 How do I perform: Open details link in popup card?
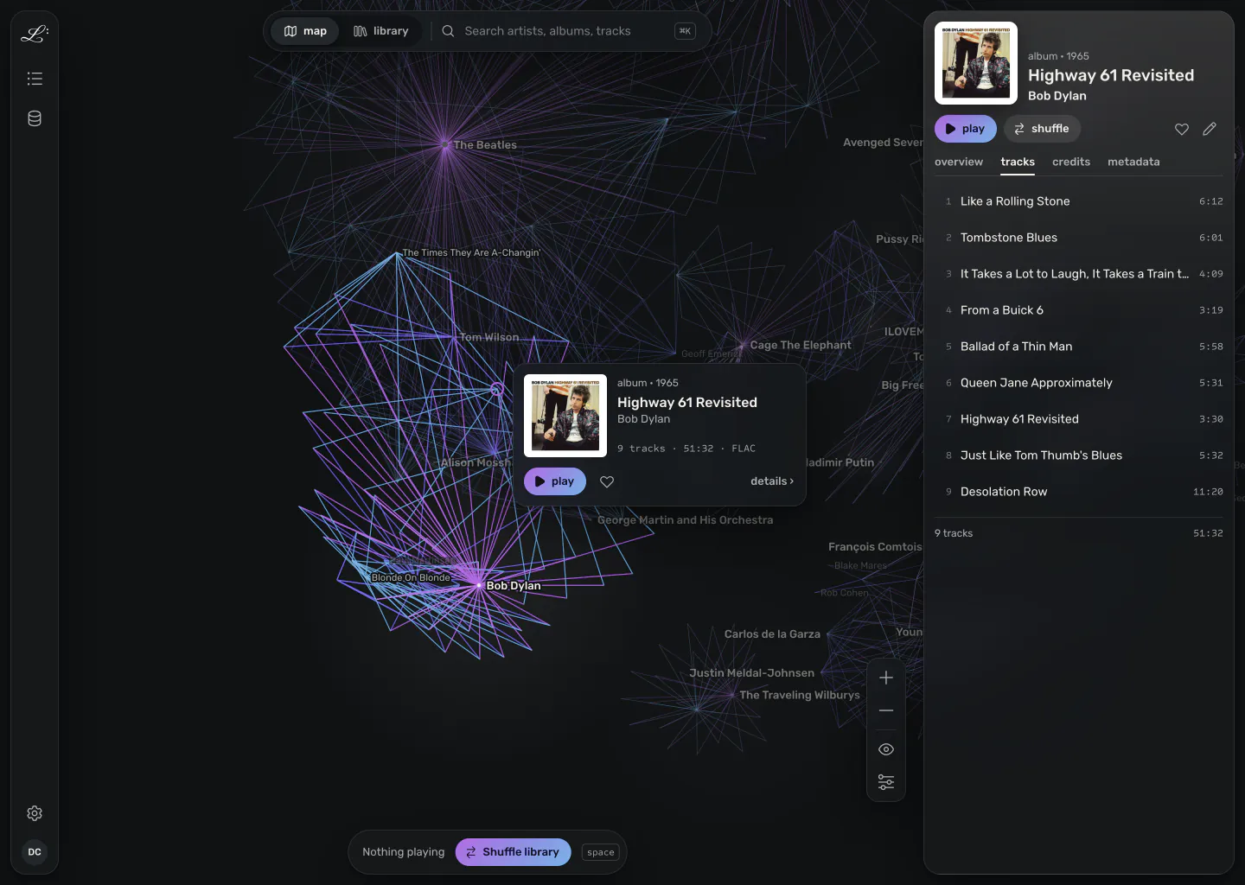tap(772, 481)
